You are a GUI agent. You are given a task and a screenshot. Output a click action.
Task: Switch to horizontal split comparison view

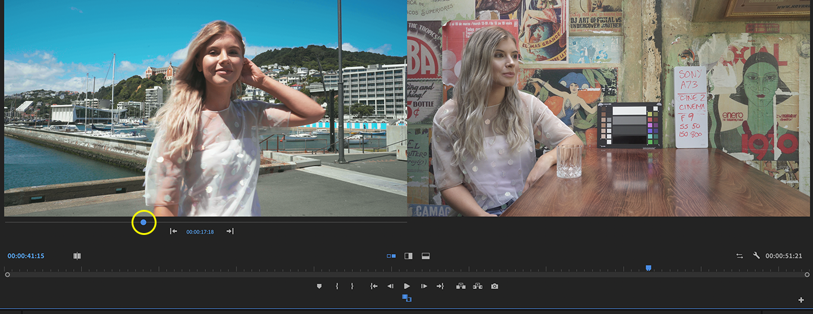(426, 256)
